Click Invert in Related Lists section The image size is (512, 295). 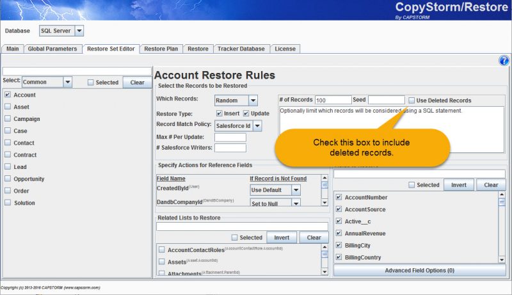(282, 237)
